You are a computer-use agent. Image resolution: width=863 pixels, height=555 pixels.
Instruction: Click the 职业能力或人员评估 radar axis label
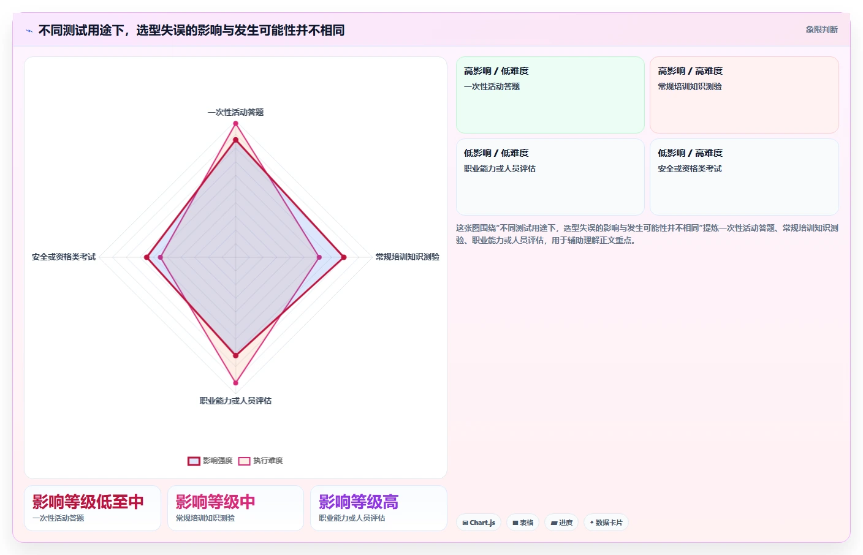coord(235,401)
